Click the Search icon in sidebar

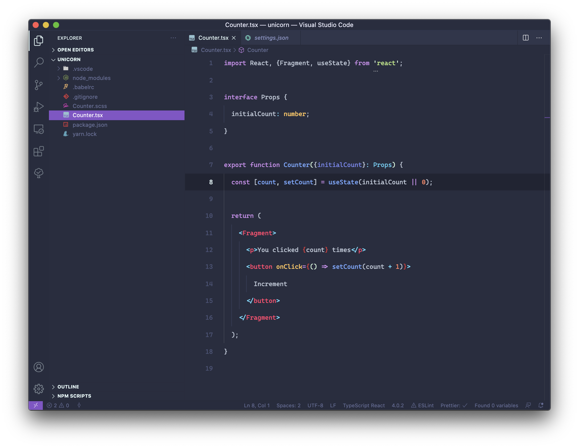[x=39, y=62]
